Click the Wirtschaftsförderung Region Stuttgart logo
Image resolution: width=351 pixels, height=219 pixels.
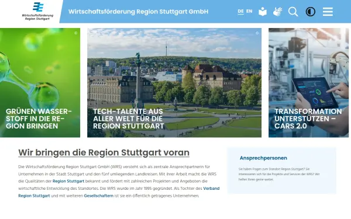37,11
